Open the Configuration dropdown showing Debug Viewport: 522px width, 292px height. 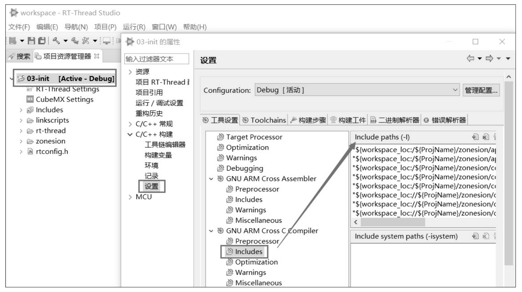click(x=357, y=90)
